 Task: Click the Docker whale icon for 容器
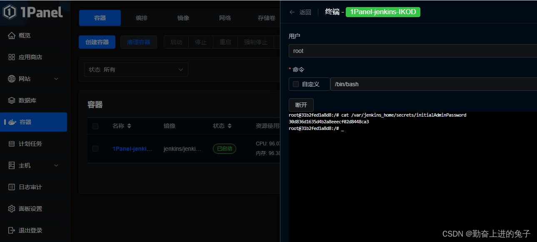click(x=12, y=122)
